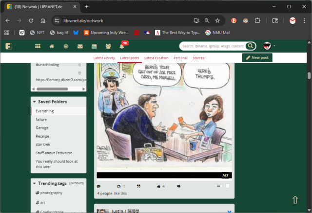Tick the post selection checkbox
Screen dimensions: 312x213
tap(228, 186)
